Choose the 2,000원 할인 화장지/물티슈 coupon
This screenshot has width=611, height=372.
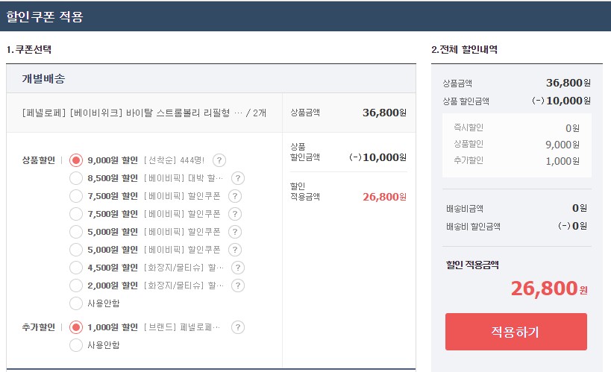75,286
